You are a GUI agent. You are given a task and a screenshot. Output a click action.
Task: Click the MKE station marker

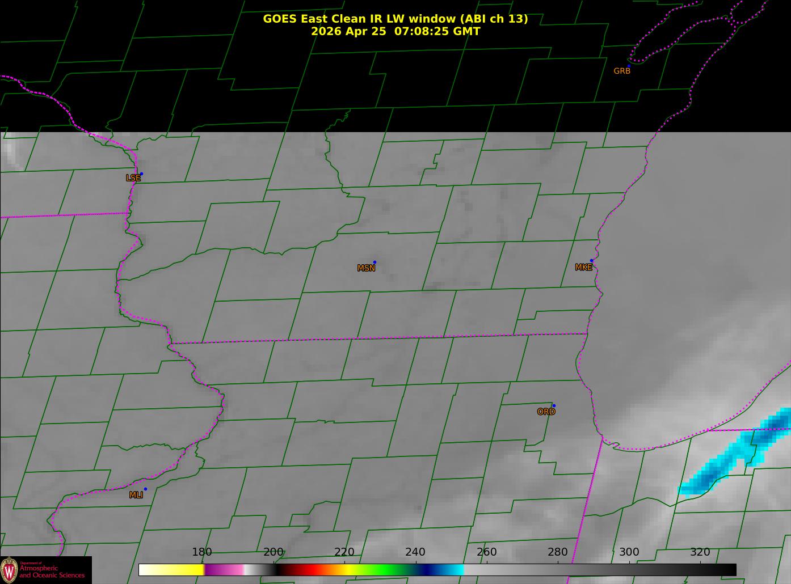(591, 261)
